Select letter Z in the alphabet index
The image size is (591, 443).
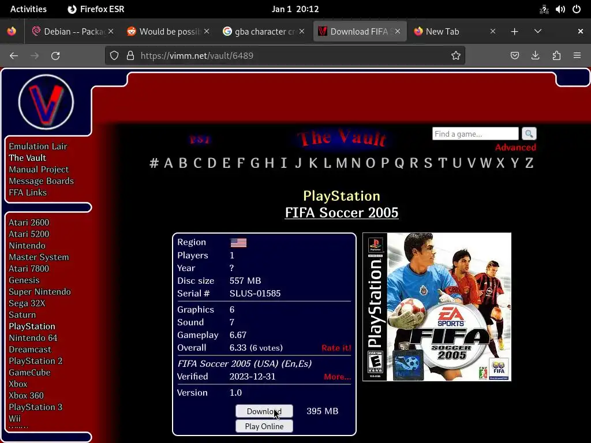click(529, 163)
